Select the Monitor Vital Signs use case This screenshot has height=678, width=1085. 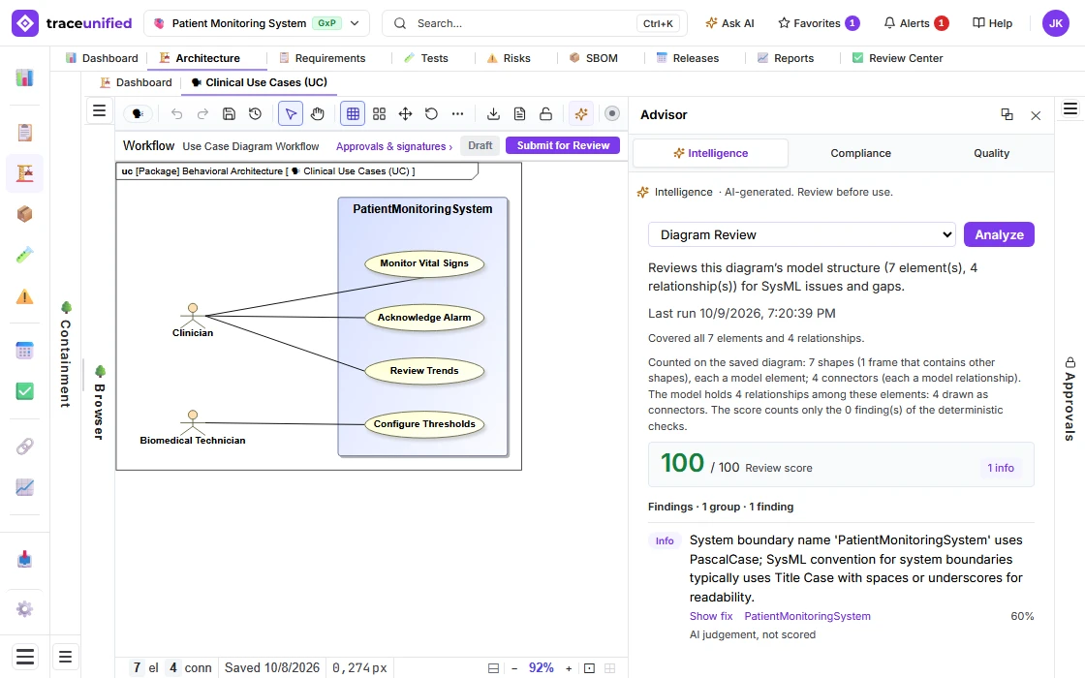click(424, 263)
